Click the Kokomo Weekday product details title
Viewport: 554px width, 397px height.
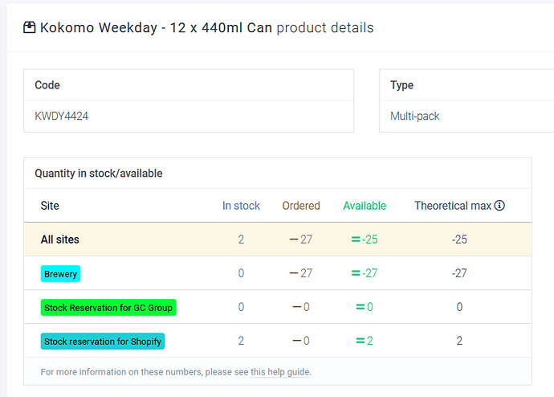206,27
